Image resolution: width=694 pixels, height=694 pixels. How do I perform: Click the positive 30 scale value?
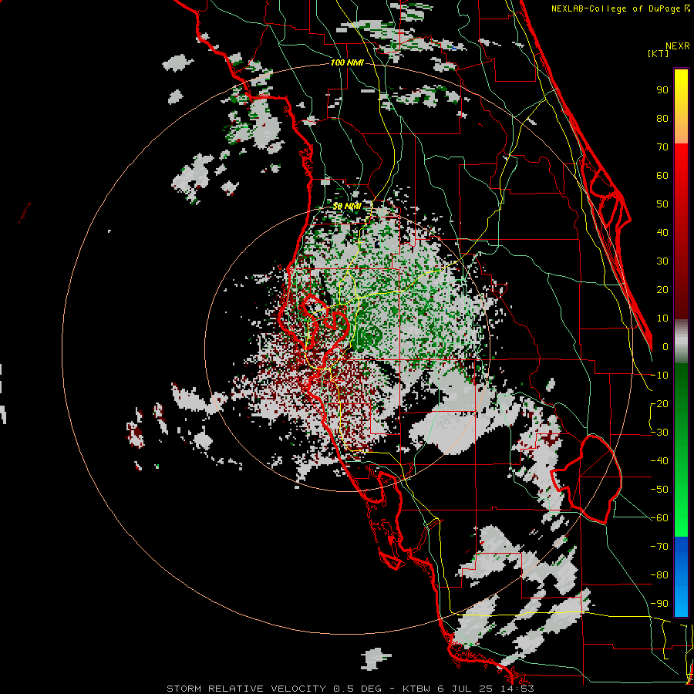point(662,261)
